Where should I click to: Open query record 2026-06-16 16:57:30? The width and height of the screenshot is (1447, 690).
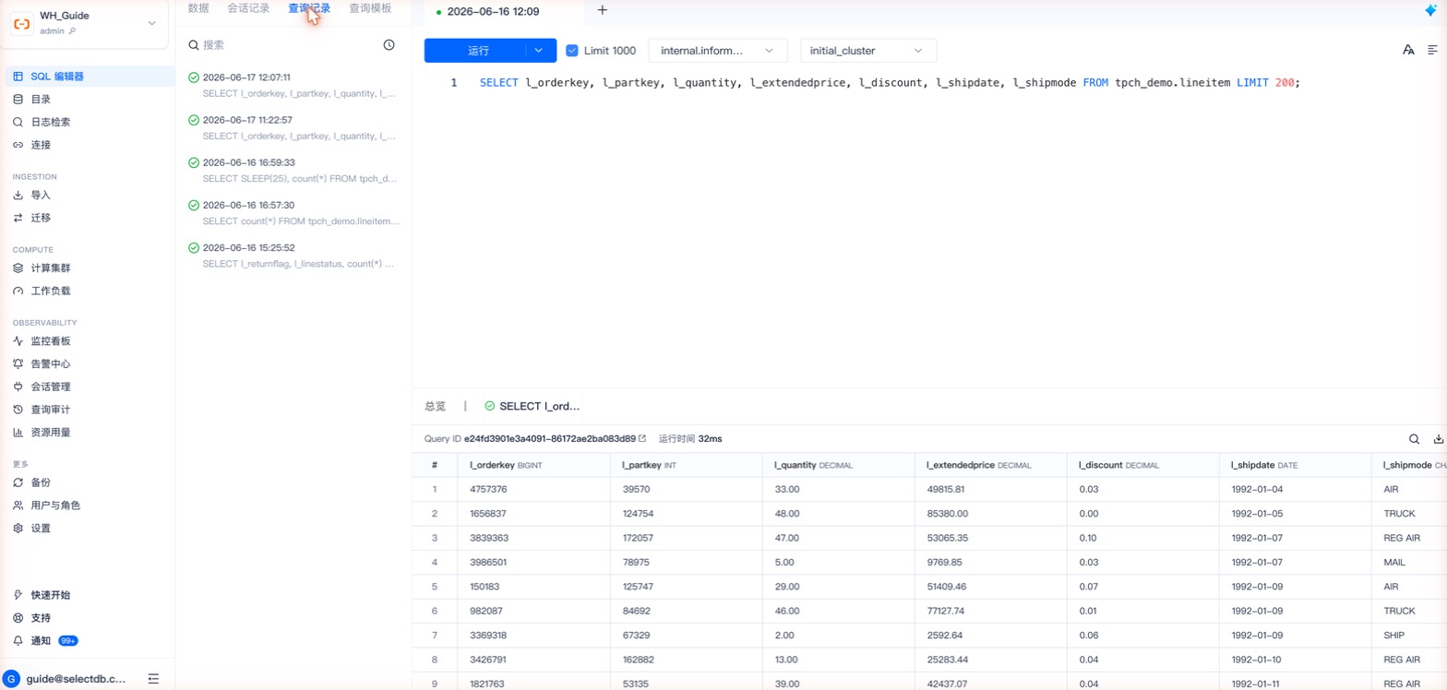(293, 213)
